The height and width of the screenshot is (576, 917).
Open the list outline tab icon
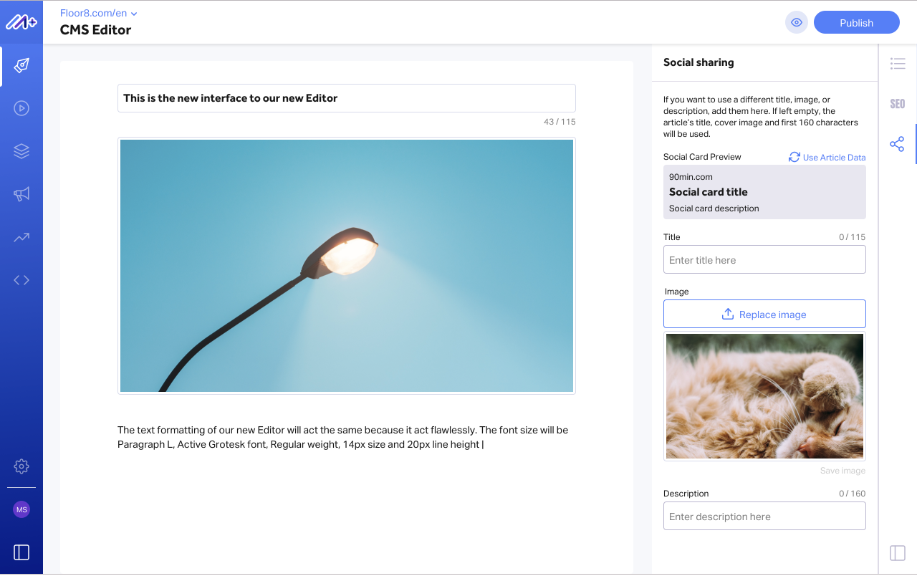pos(898,64)
